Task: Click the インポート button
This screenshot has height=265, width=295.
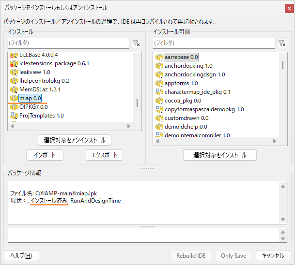Action: (45, 155)
